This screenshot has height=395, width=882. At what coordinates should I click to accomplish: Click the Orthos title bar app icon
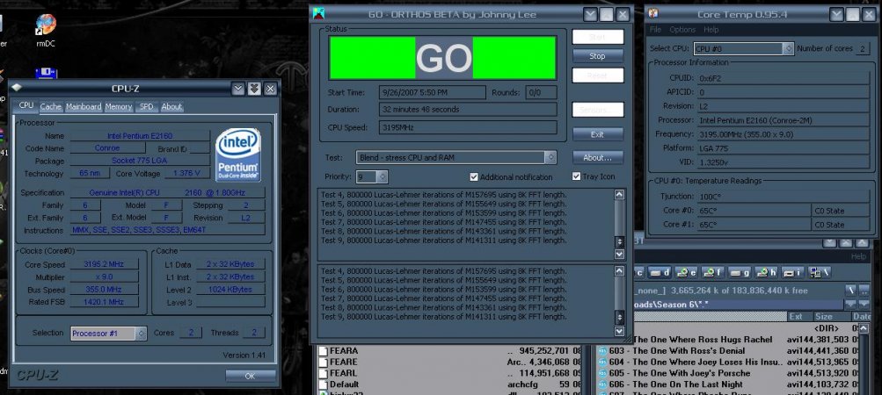(318, 13)
